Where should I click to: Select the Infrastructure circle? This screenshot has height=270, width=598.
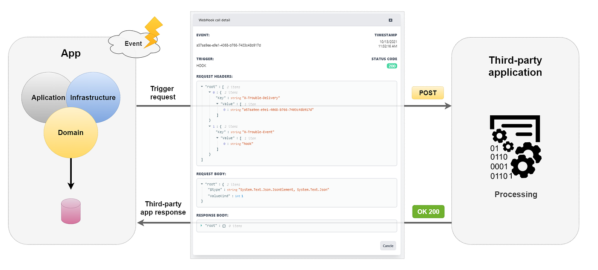click(93, 97)
